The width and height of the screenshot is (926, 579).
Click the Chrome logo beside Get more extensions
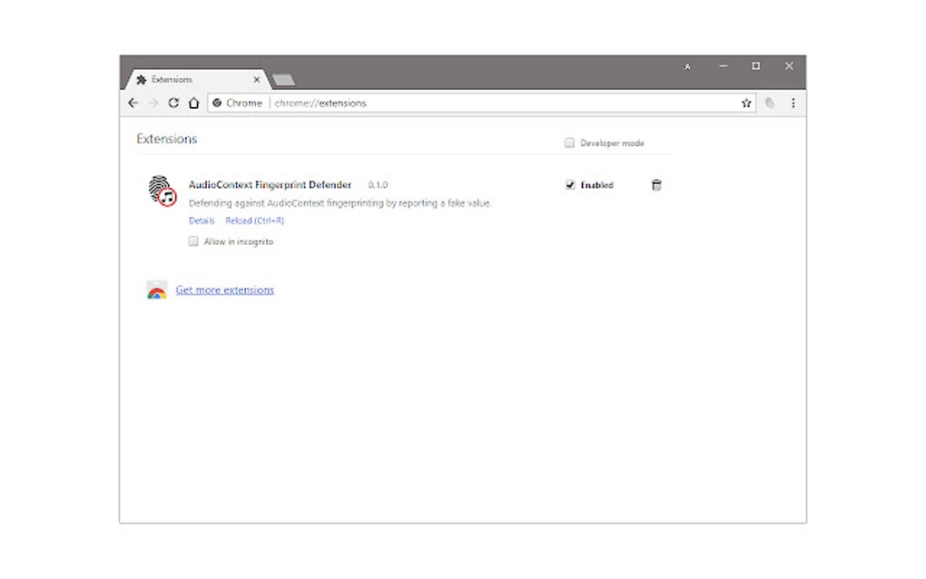(157, 289)
